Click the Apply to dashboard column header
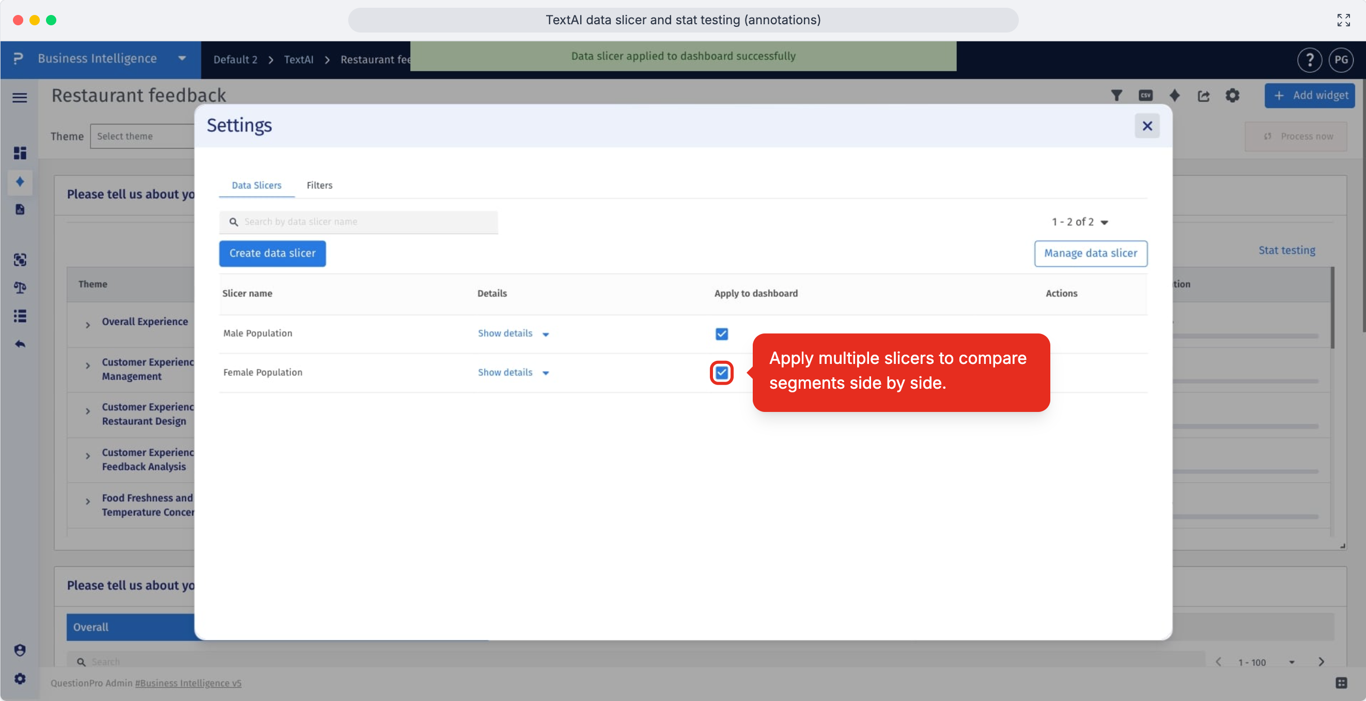 [756, 294]
